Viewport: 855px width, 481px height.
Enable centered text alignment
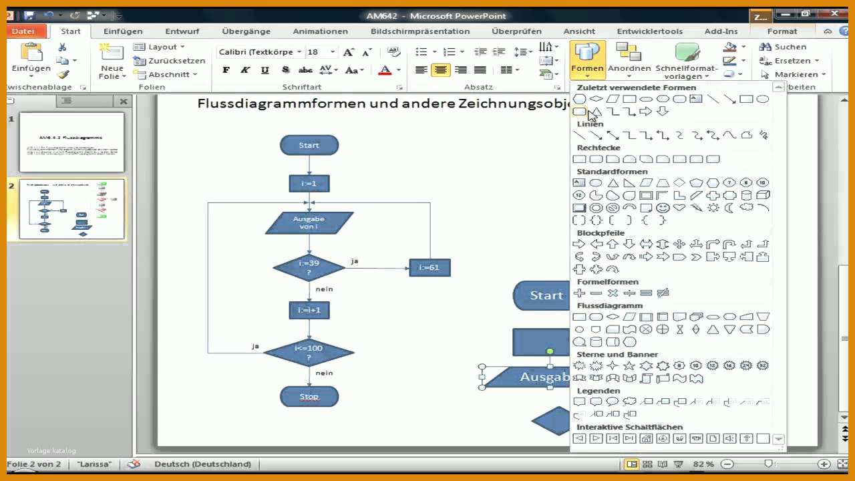pyautogui.click(x=440, y=69)
